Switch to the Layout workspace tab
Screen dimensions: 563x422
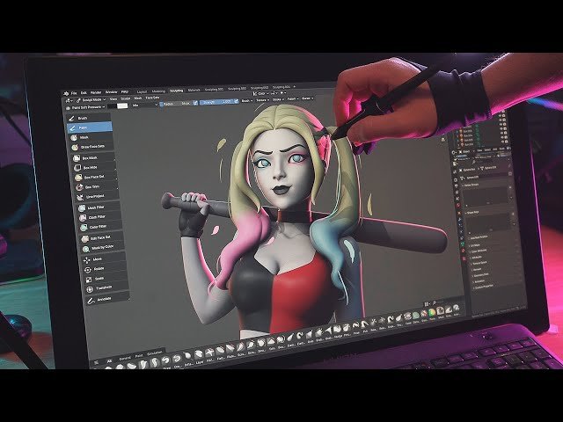pyautogui.click(x=142, y=91)
